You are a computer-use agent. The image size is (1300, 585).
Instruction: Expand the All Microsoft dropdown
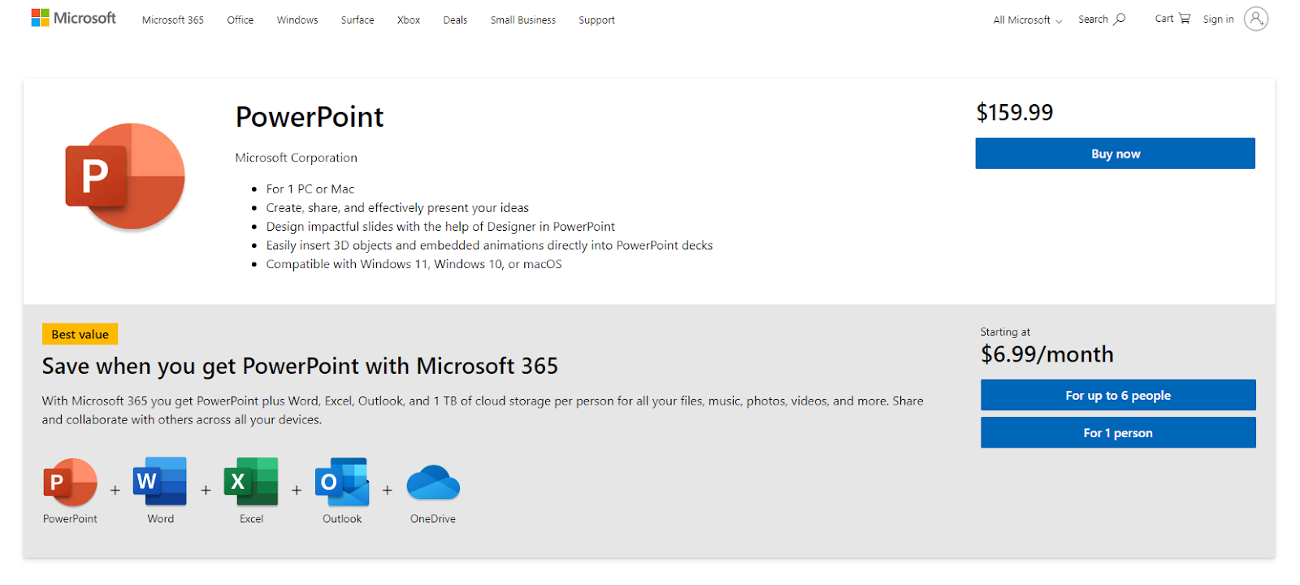1028,20
